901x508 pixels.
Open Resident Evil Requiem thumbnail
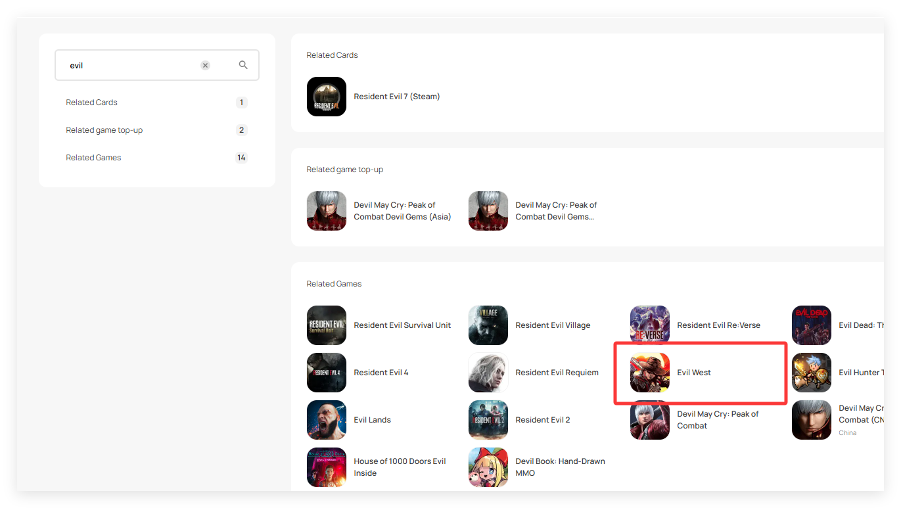488,373
